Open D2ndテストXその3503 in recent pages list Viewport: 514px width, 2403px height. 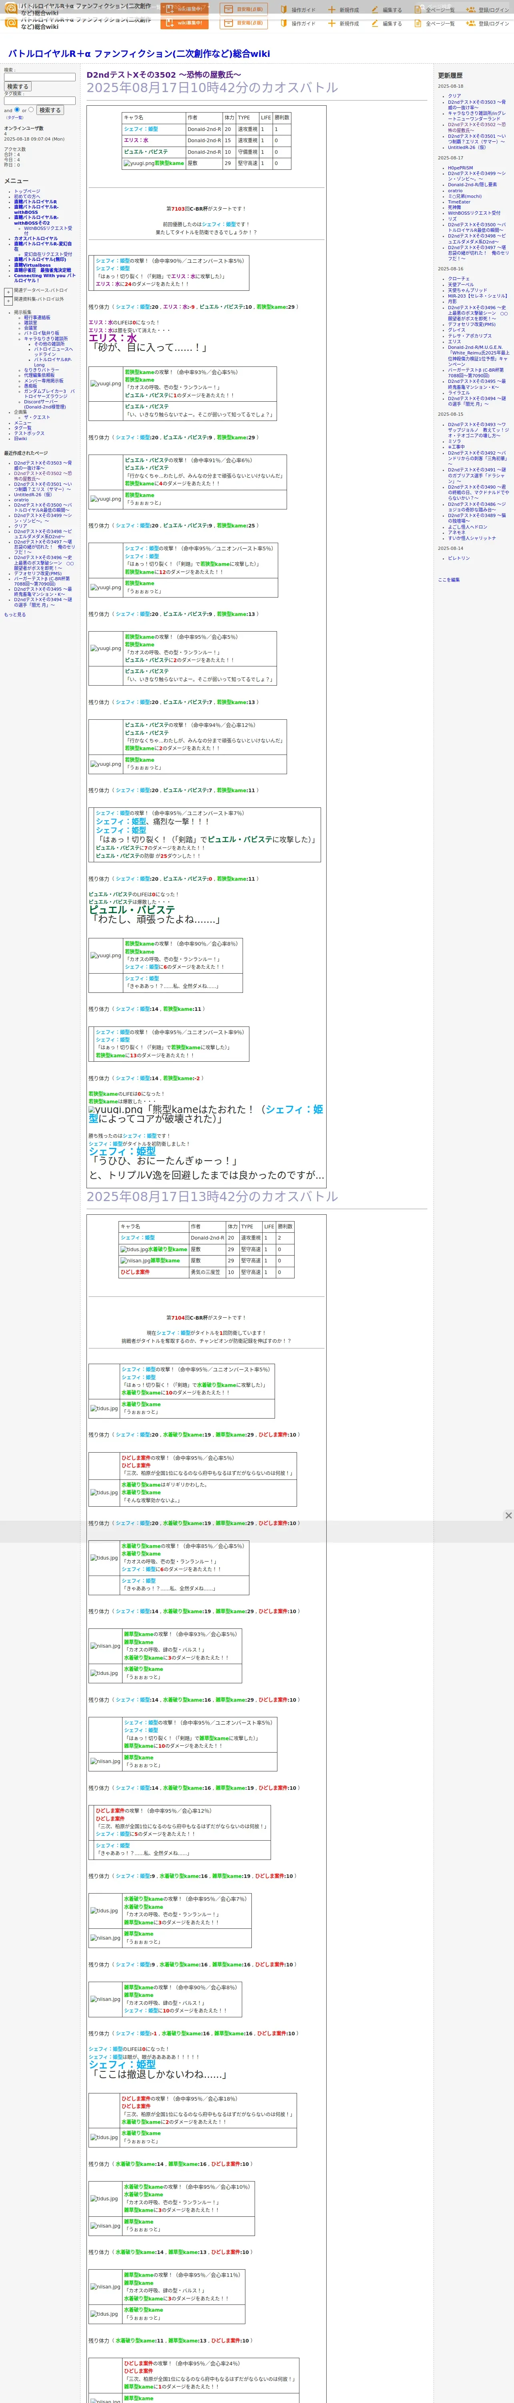pyautogui.click(x=42, y=465)
